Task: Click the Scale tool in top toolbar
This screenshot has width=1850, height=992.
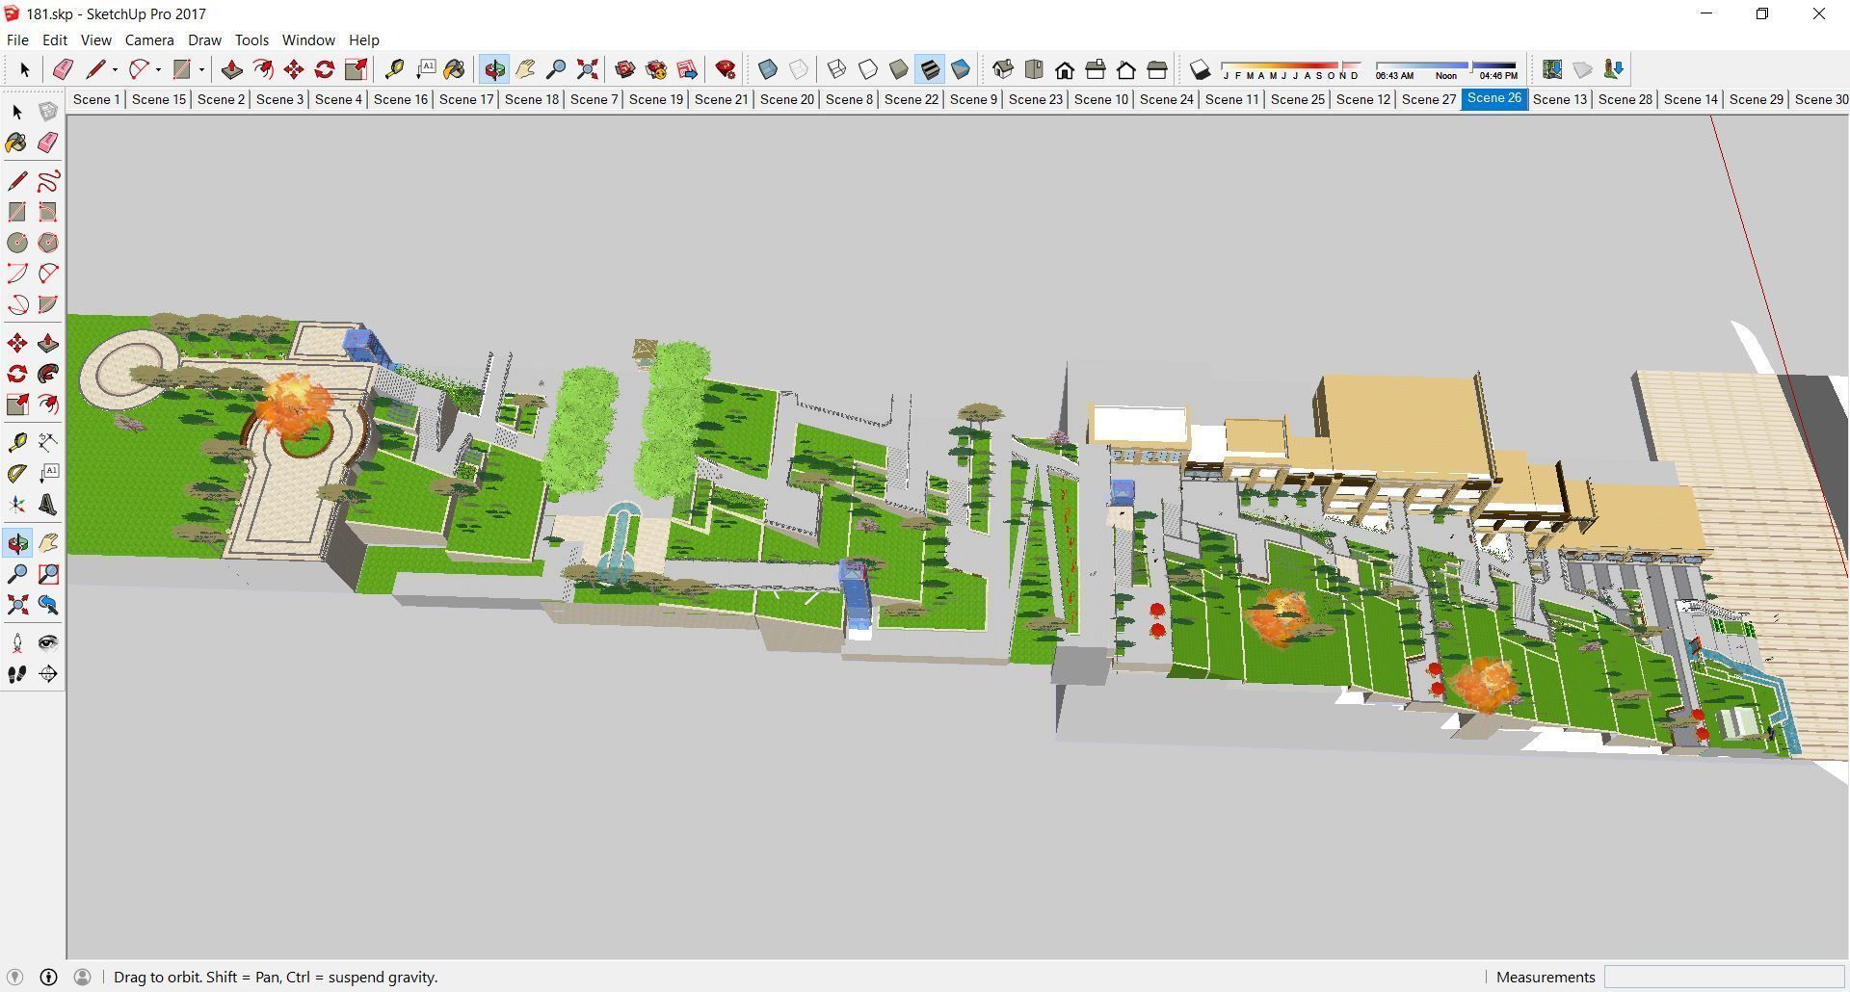Action: click(x=356, y=69)
